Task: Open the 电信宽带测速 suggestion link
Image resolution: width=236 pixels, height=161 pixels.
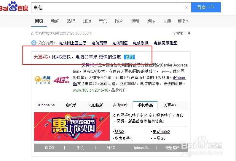Action: 165,43
